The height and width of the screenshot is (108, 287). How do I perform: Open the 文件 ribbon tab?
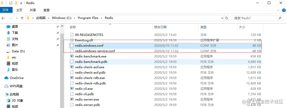[x=6, y=10]
